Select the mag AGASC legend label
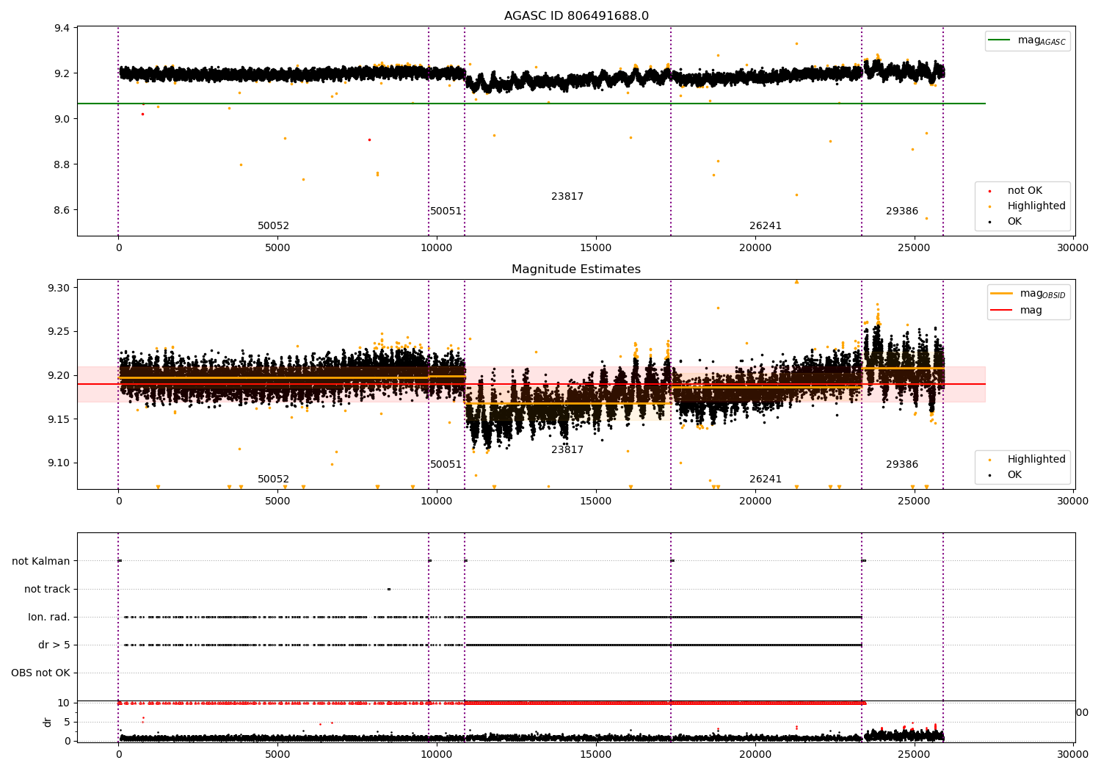Image resolution: width=1101 pixels, height=771 pixels. tap(1042, 40)
